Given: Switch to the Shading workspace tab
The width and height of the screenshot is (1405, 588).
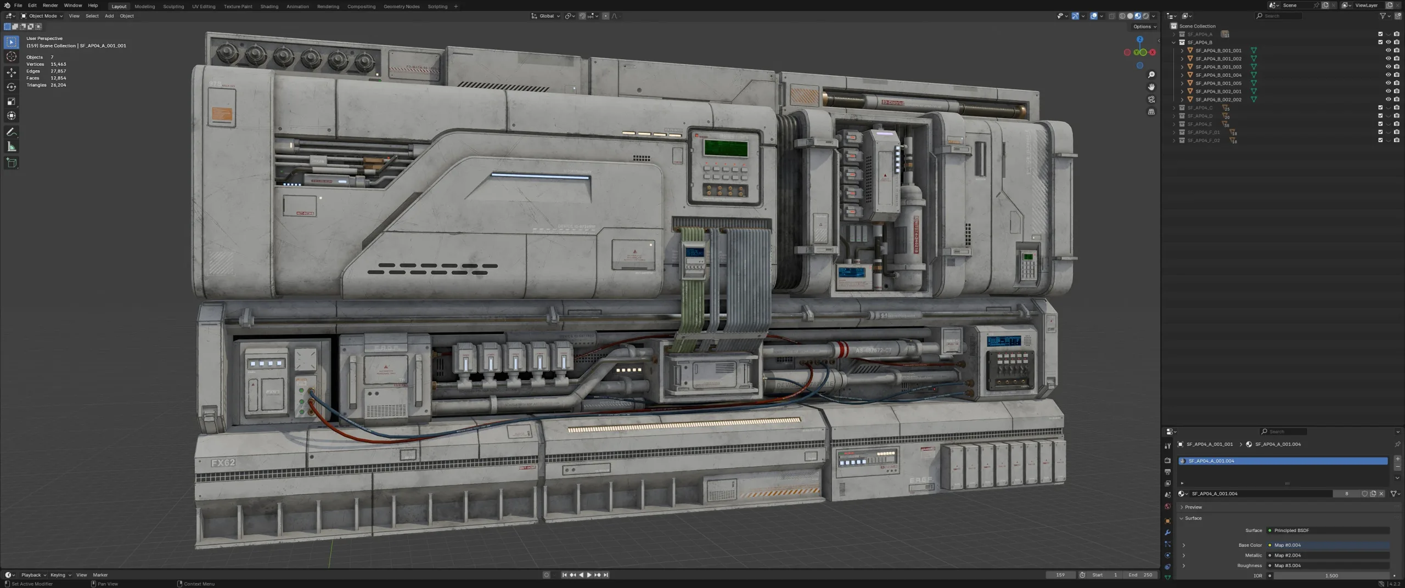Looking at the screenshot, I should point(269,7).
